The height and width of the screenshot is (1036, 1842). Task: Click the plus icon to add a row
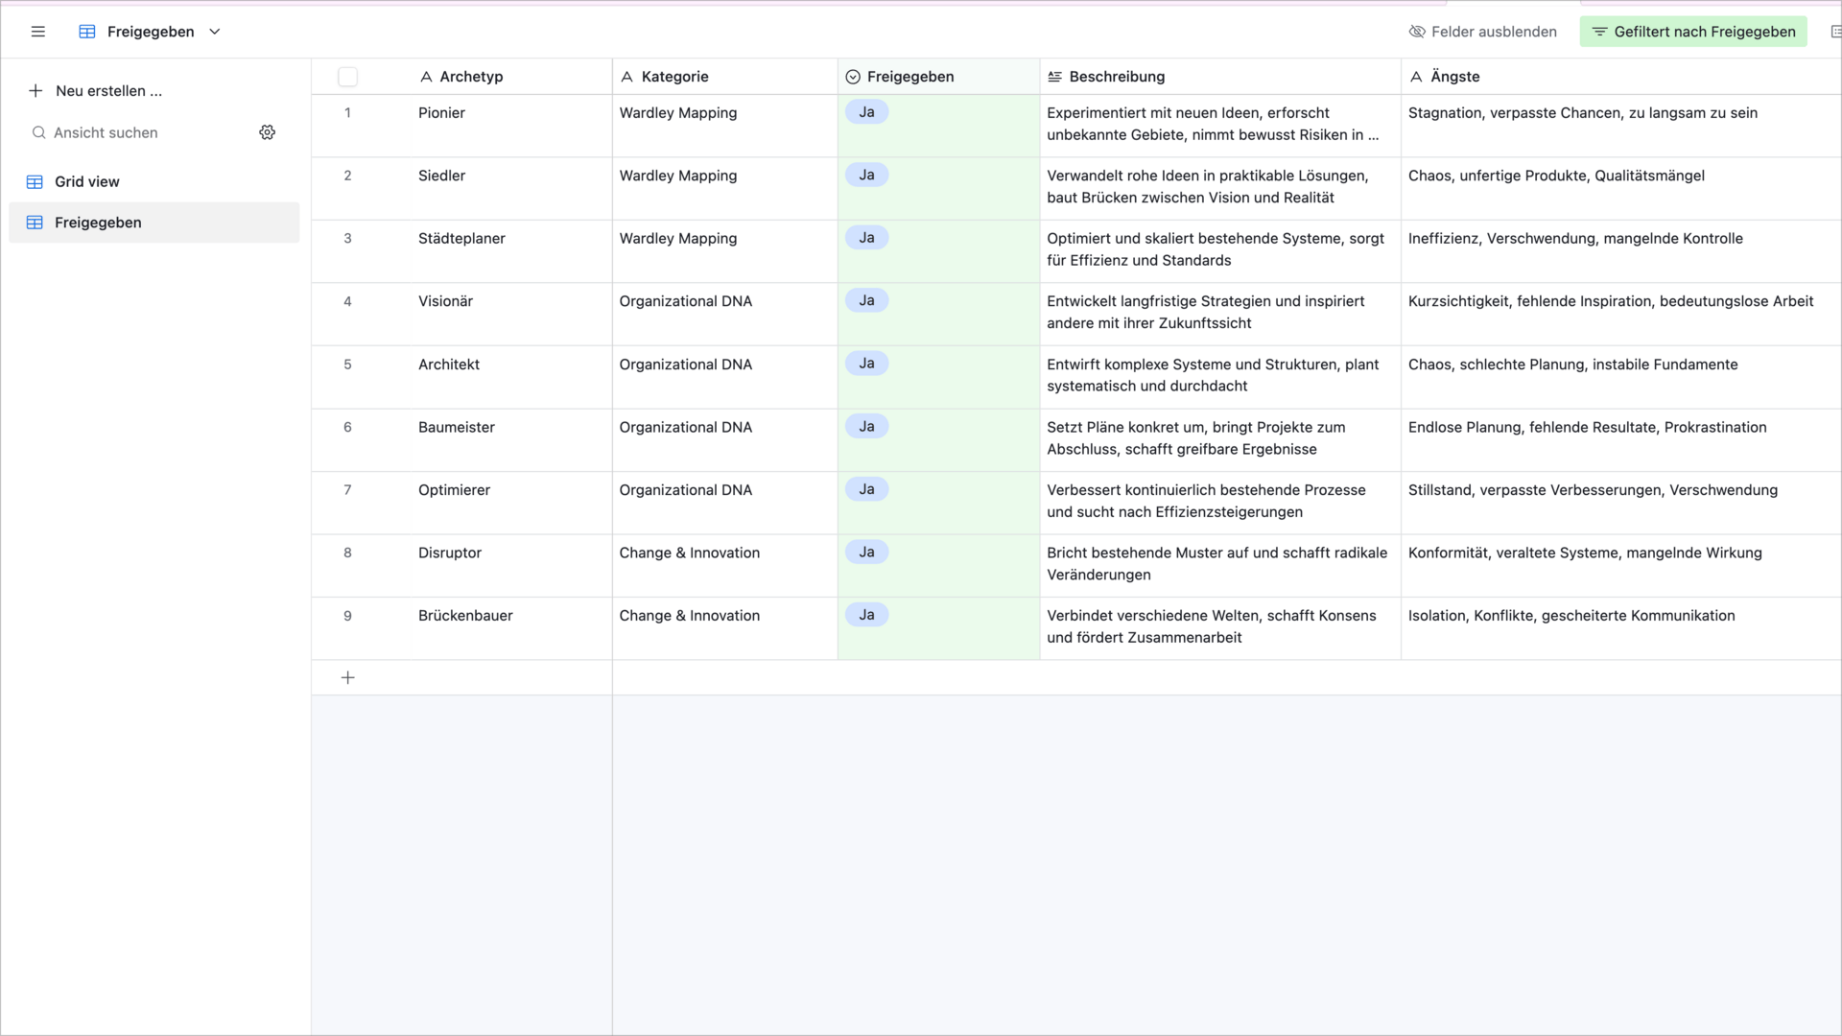click(348, 678)
